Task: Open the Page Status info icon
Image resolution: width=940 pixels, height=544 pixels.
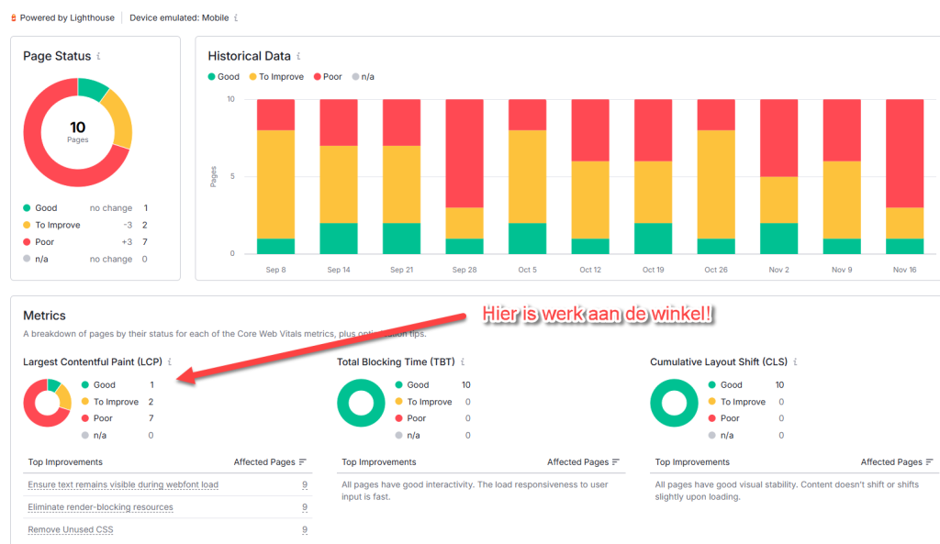Action: (98, 56)
